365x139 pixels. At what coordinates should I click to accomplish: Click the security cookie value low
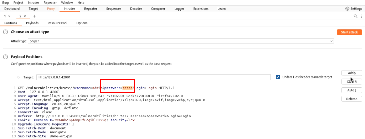131,120
